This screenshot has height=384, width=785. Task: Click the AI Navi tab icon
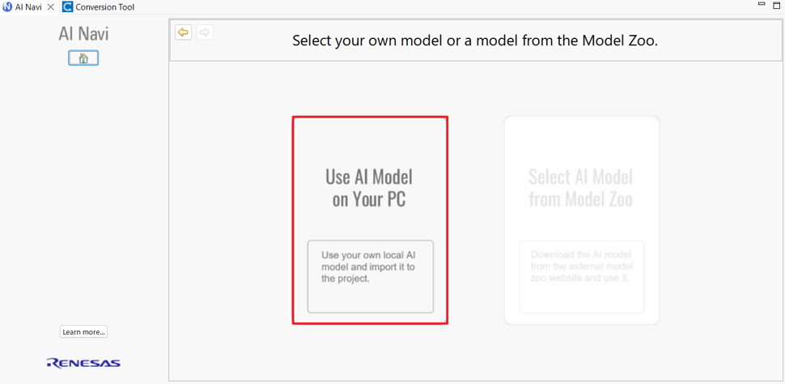(7, 7)
